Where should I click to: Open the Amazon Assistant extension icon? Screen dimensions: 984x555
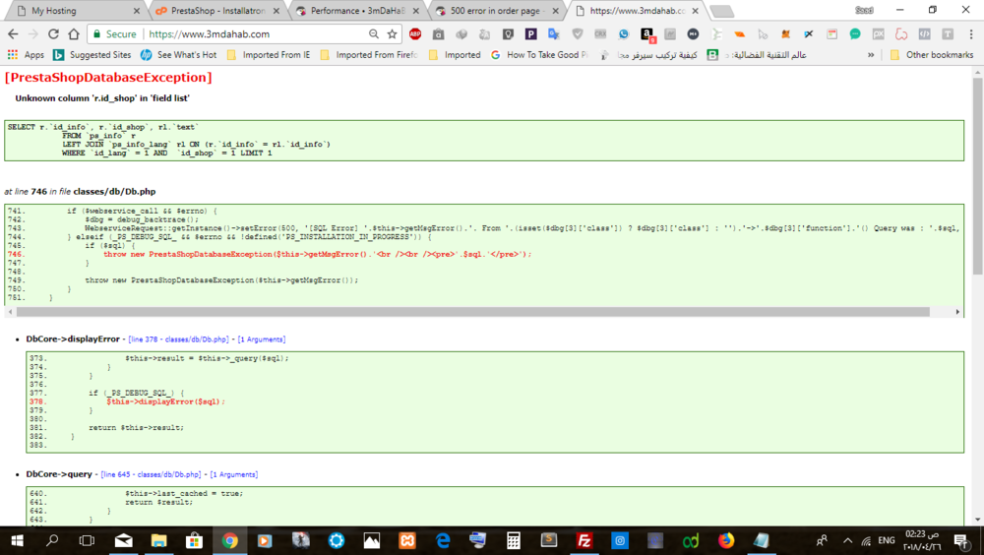(647, 34)
